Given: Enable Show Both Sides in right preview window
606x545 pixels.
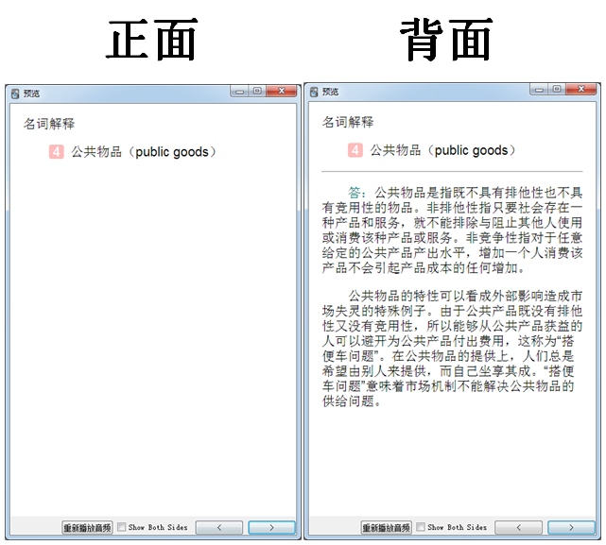Looking at the screenshot, I should [x=421, y=527].
